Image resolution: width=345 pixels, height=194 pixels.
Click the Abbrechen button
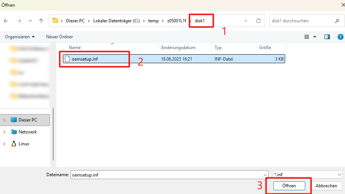point(326,185)
